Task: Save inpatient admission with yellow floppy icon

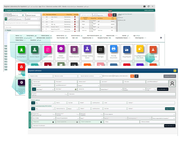Action: [175, 70]
